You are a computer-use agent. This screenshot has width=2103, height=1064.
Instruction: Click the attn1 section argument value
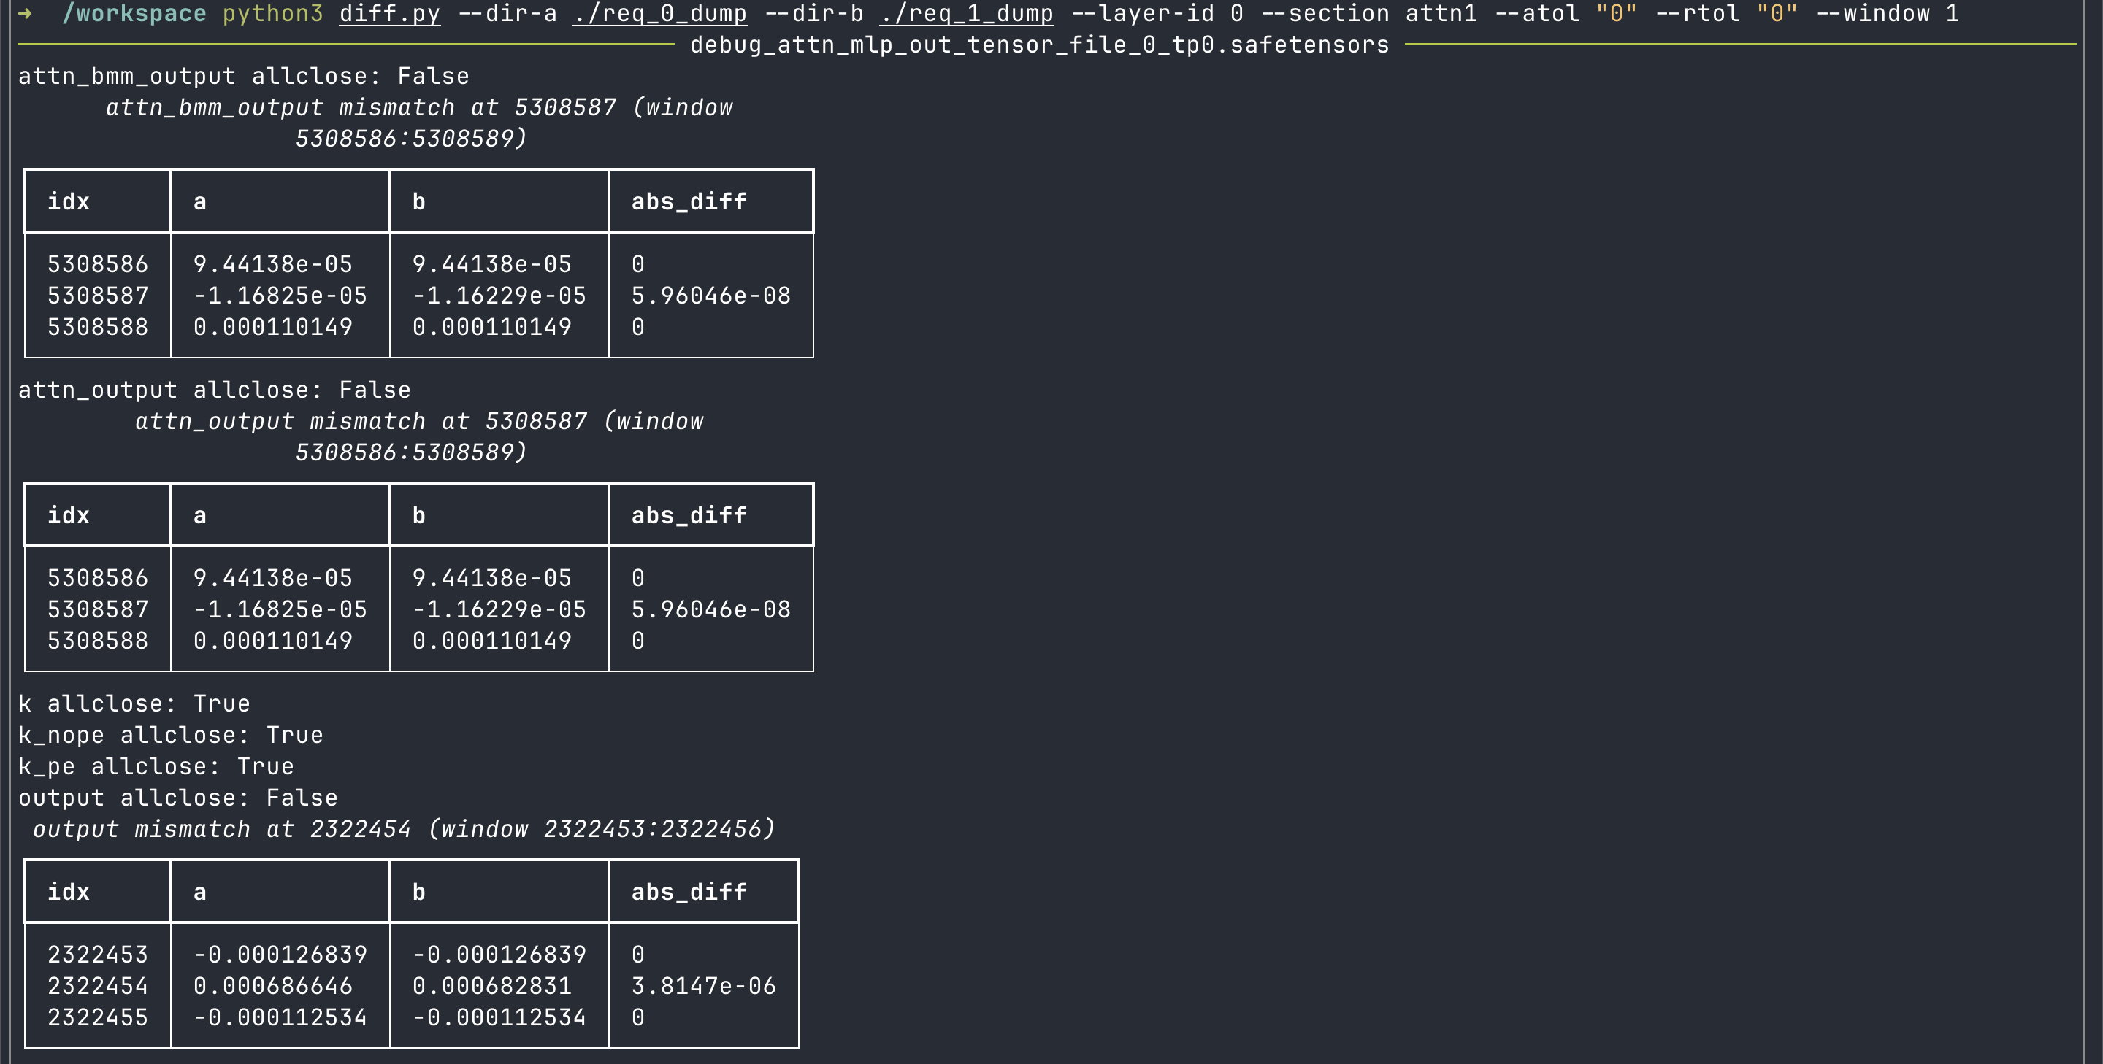1441,13
